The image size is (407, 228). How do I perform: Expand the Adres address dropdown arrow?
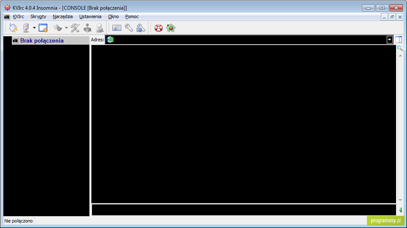coord(389,40)
